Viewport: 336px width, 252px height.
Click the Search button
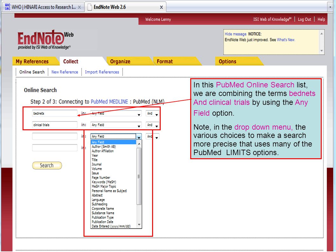coord(47,165)
